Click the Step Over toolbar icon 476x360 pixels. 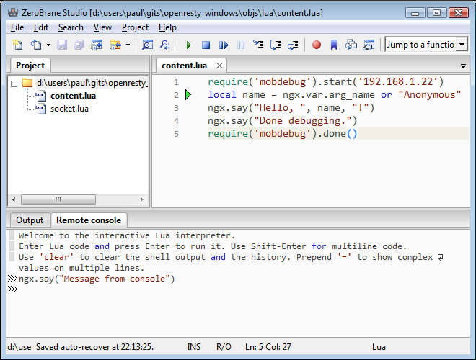pyautogui.click(x=276, y=45)
